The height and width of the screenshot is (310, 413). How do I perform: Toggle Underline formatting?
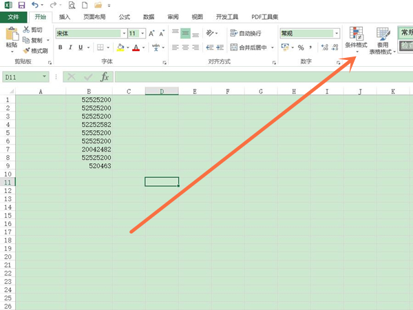pos(81,48)
